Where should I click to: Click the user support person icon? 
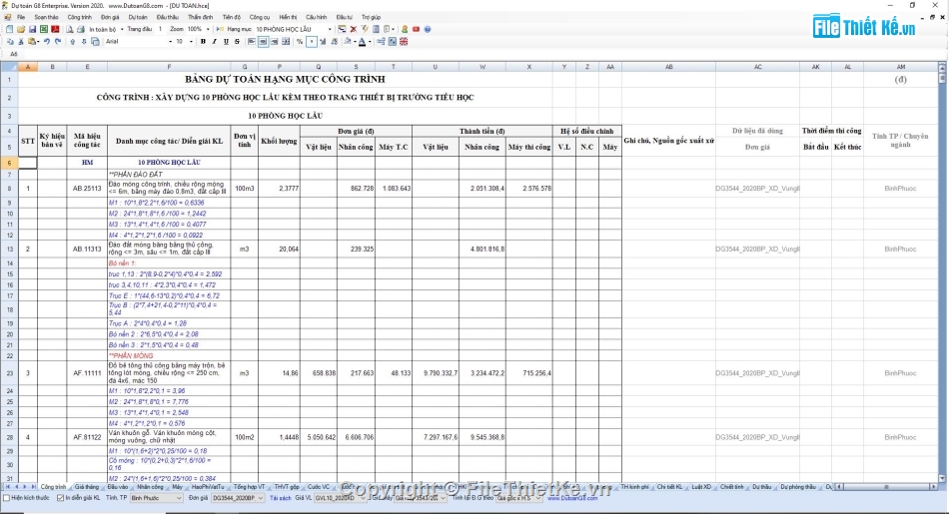(405, 29)
